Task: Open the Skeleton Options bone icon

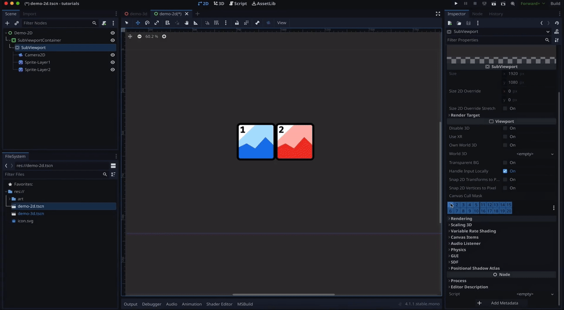Action: (x=257, y=23)
